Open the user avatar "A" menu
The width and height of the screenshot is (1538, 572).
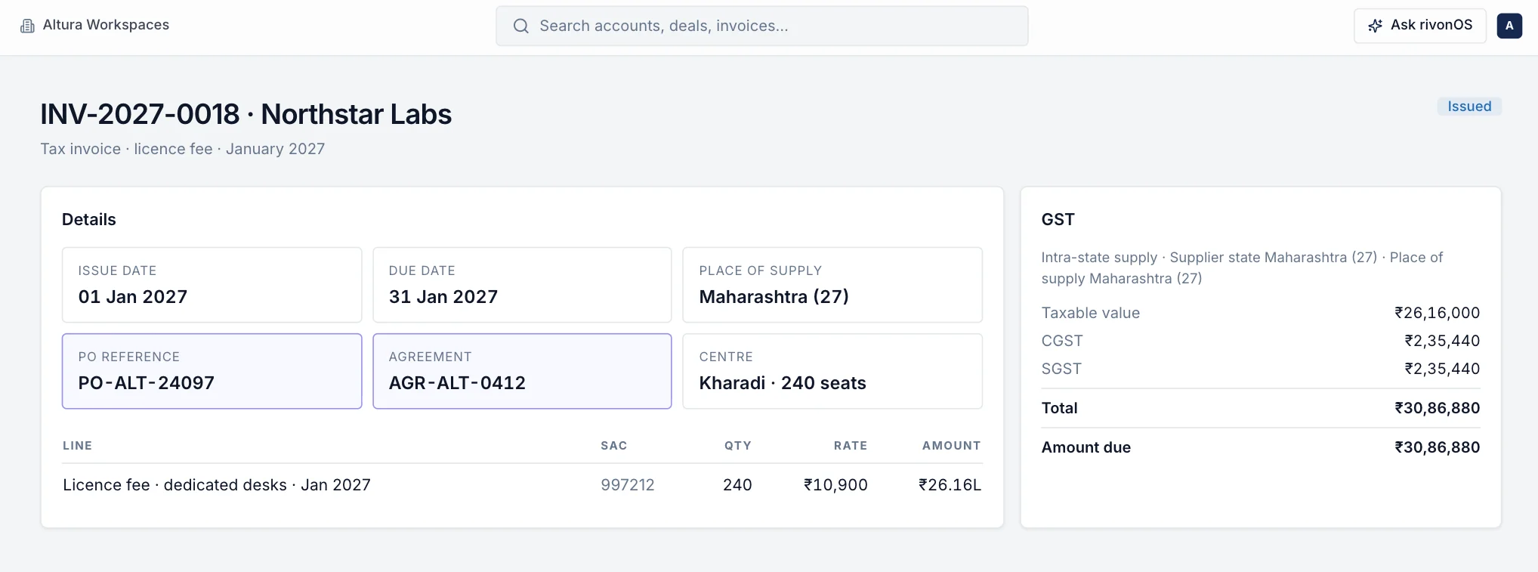pyautogui.click(x=1509, y=26)
